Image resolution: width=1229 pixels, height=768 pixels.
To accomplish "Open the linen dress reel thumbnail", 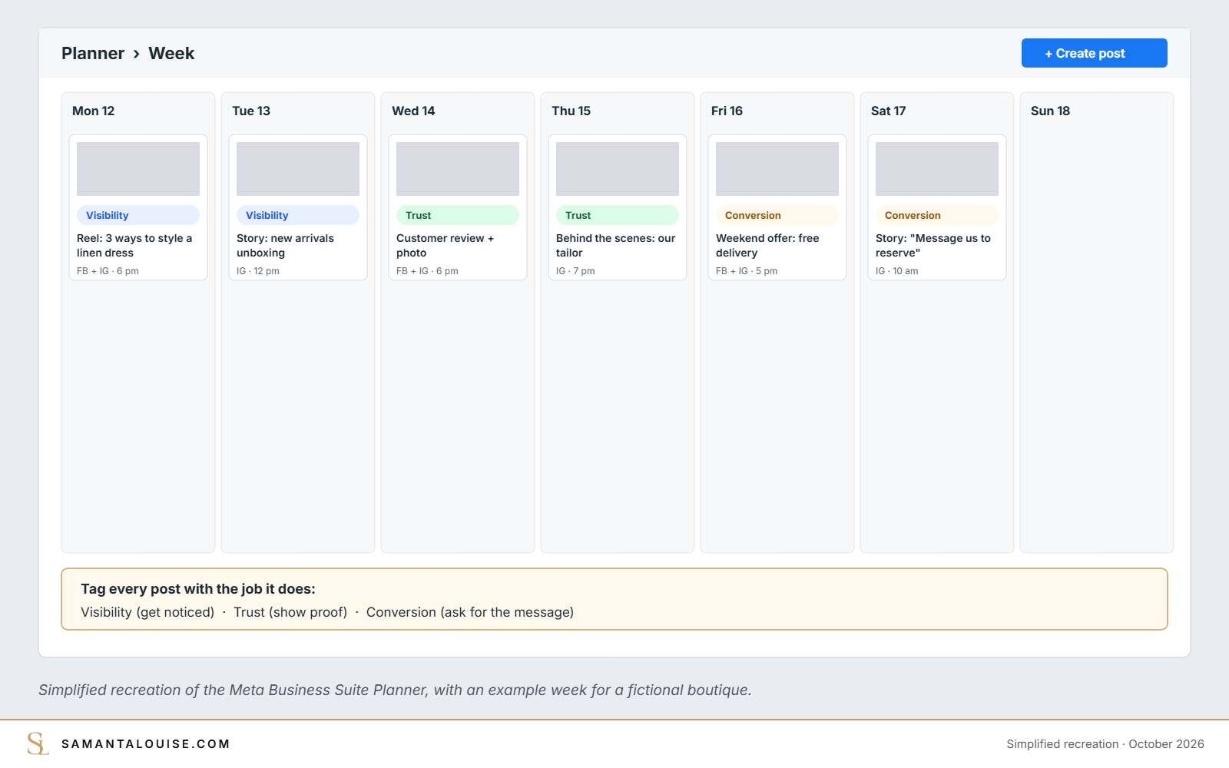I will click(138, 169).
